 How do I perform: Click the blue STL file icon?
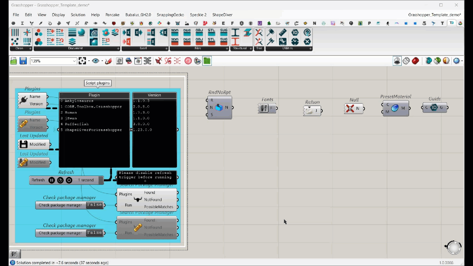tap(211, 32)
